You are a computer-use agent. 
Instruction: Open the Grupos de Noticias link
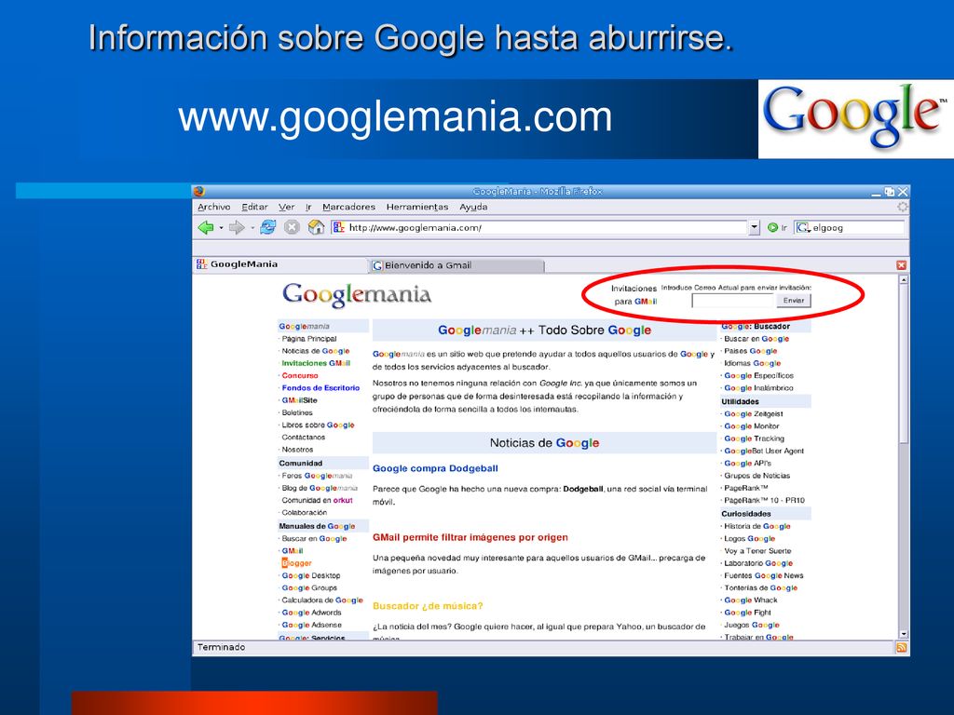[756, 476]
